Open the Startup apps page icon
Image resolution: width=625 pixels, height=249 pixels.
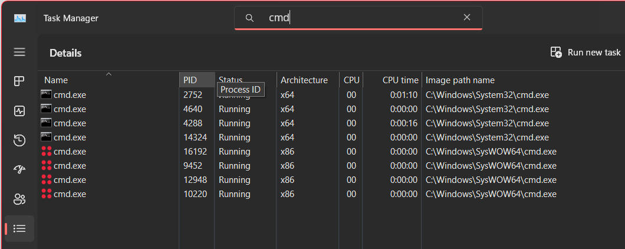tap(19, 169)
